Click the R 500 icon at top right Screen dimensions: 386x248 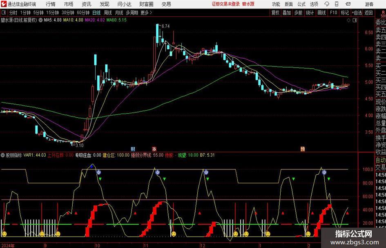click(x=383, y=14)
